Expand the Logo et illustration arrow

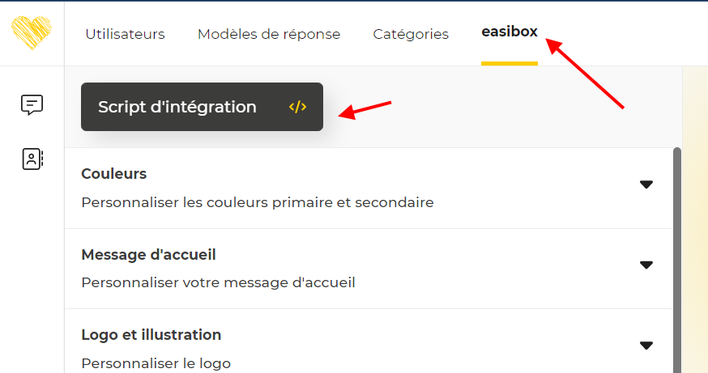click(646, 345)
